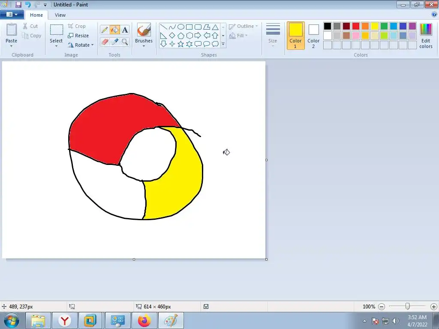Screen dimensions: 439x329
Task: Pick the orange color swatch
Action: pos(365,26)
